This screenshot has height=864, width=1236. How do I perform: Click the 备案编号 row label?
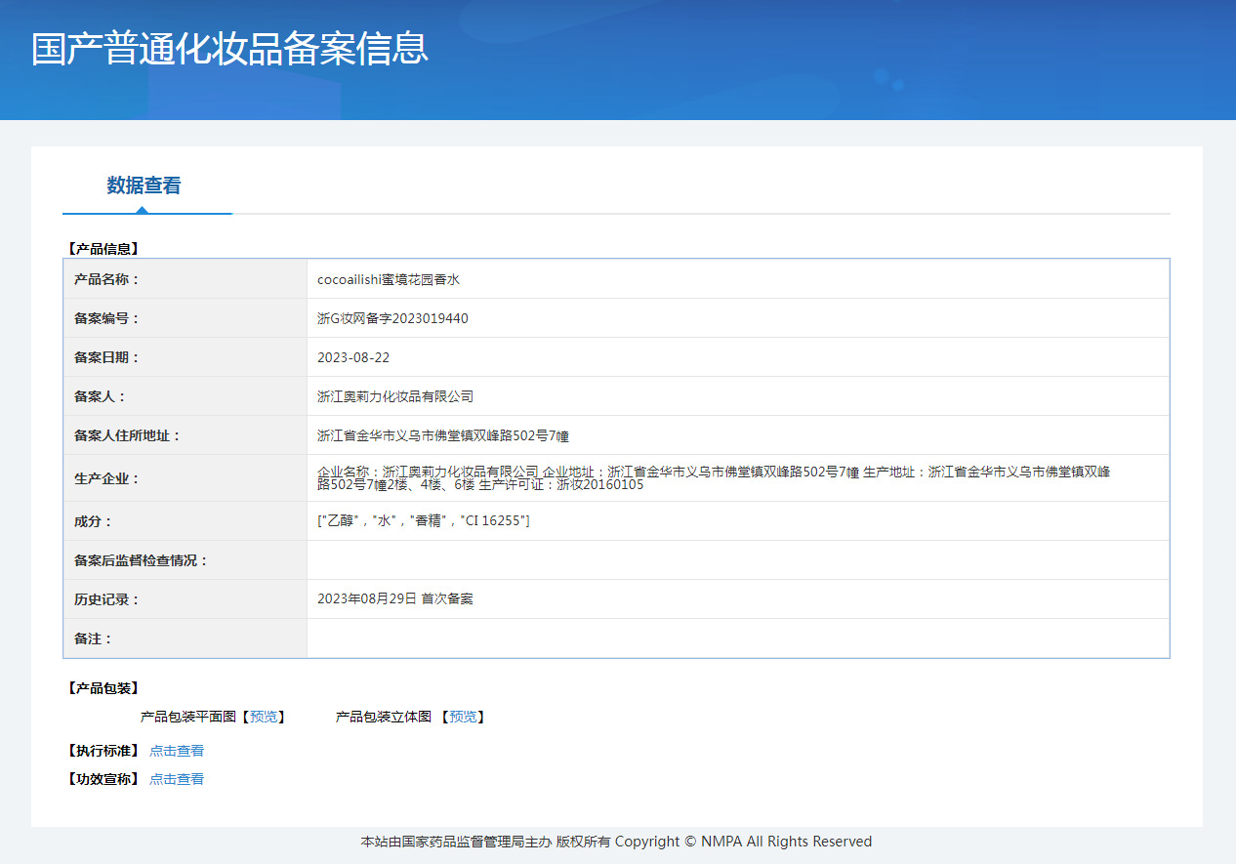[107, 318]
